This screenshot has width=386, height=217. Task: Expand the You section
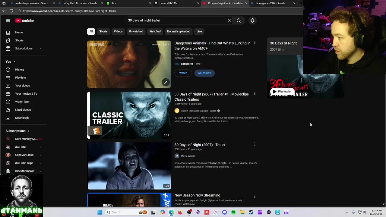[x=10, y=61]
